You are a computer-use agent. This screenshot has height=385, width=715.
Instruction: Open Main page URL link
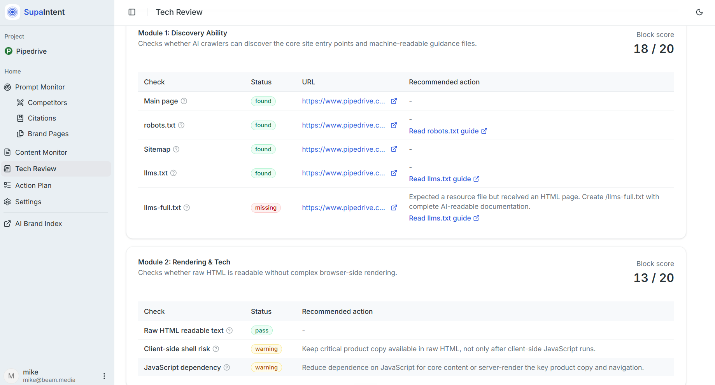coord(343,101)
